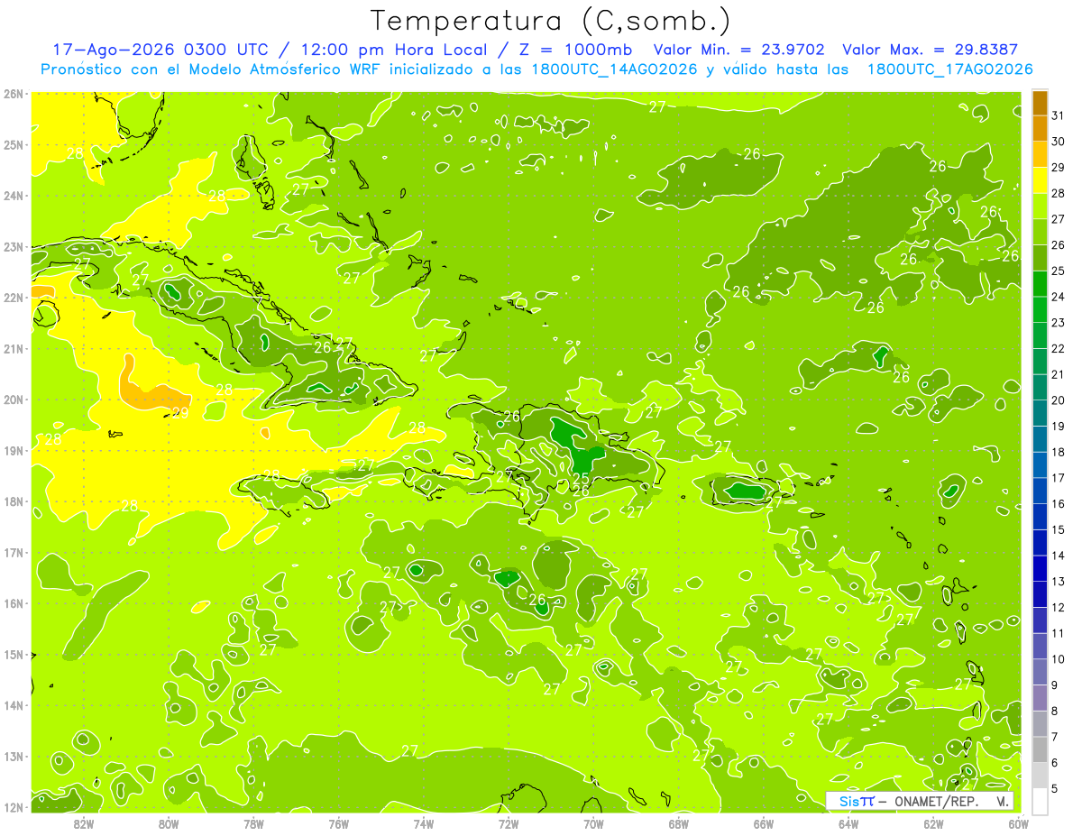
Task: Select the legend value label 18
Action: click(1059, 452)
